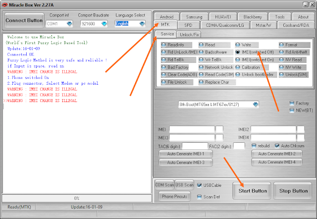Click the USB Scan button
This screenshot has width=317, height=219.
184,185
